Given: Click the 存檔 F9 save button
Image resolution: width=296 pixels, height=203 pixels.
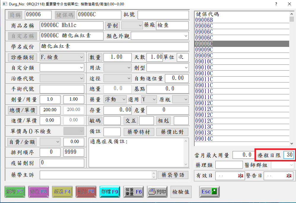Looking at the screenshot, I should pyautogui.click(x=109, y=192).
